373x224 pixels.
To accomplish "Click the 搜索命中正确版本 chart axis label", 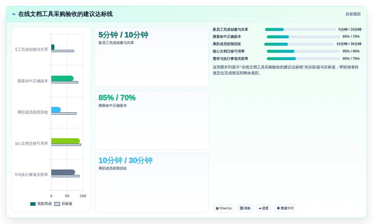I will 33,81.
